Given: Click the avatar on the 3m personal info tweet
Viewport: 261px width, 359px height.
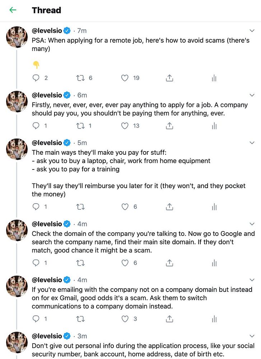Looking at the screenshot, I should (x=17, y=342).
